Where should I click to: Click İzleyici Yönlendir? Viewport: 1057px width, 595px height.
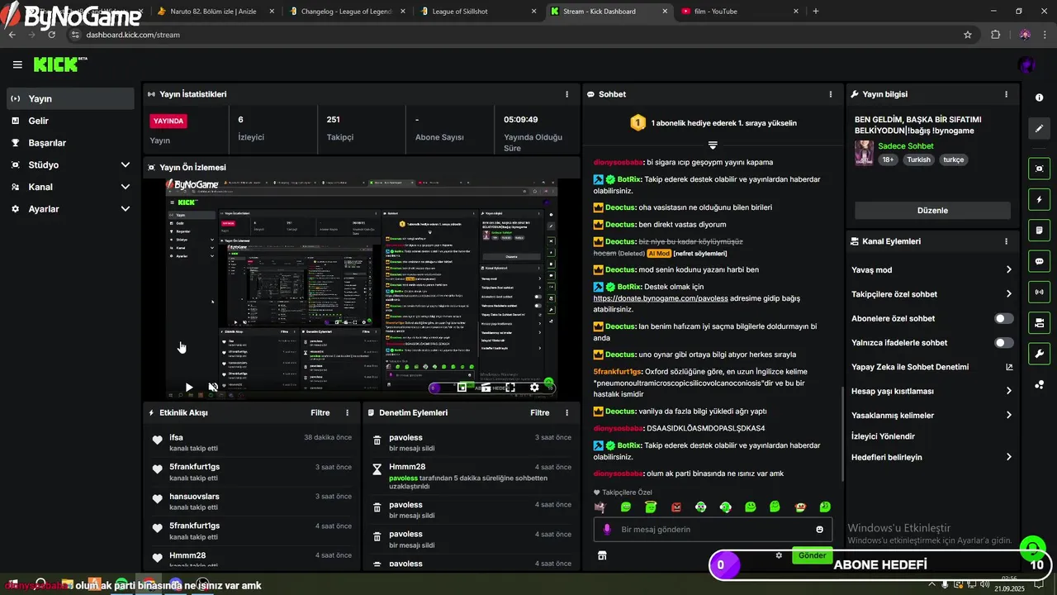(x=883, y=436)
